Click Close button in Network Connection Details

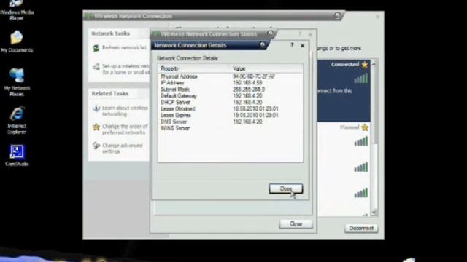coord(285,188)
